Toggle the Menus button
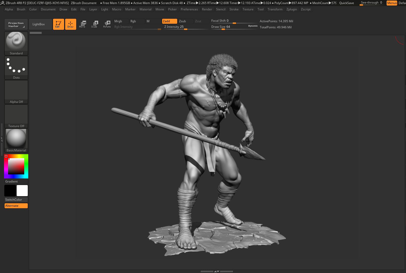The height and width of the screenshot is (273, 406). point(392,3)
